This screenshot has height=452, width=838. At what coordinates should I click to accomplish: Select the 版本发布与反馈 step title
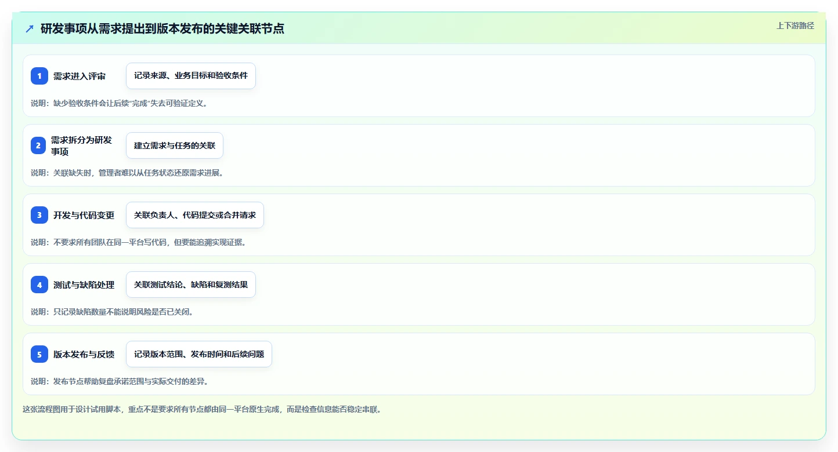[x=84, y=354]
